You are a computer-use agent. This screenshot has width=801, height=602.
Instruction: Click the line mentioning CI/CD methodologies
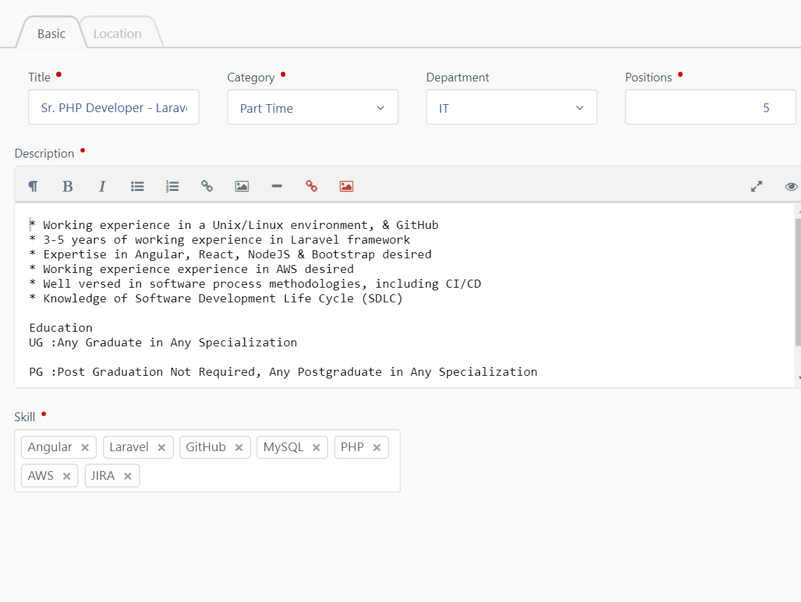pos(255,284)
